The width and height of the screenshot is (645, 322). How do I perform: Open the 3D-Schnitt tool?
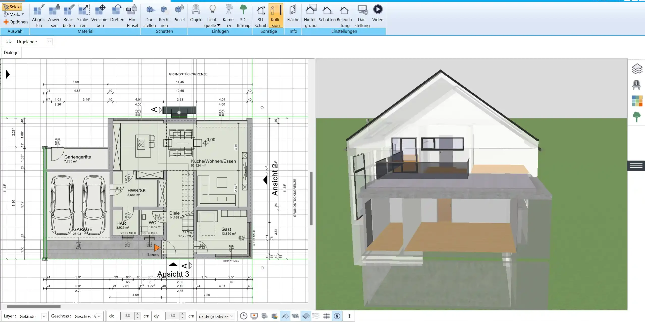tap(261, 15)
